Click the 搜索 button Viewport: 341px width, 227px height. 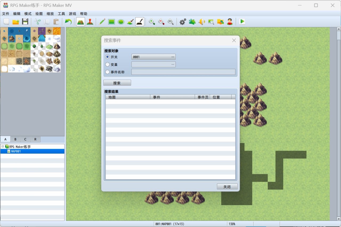click(x=117, y=83)
